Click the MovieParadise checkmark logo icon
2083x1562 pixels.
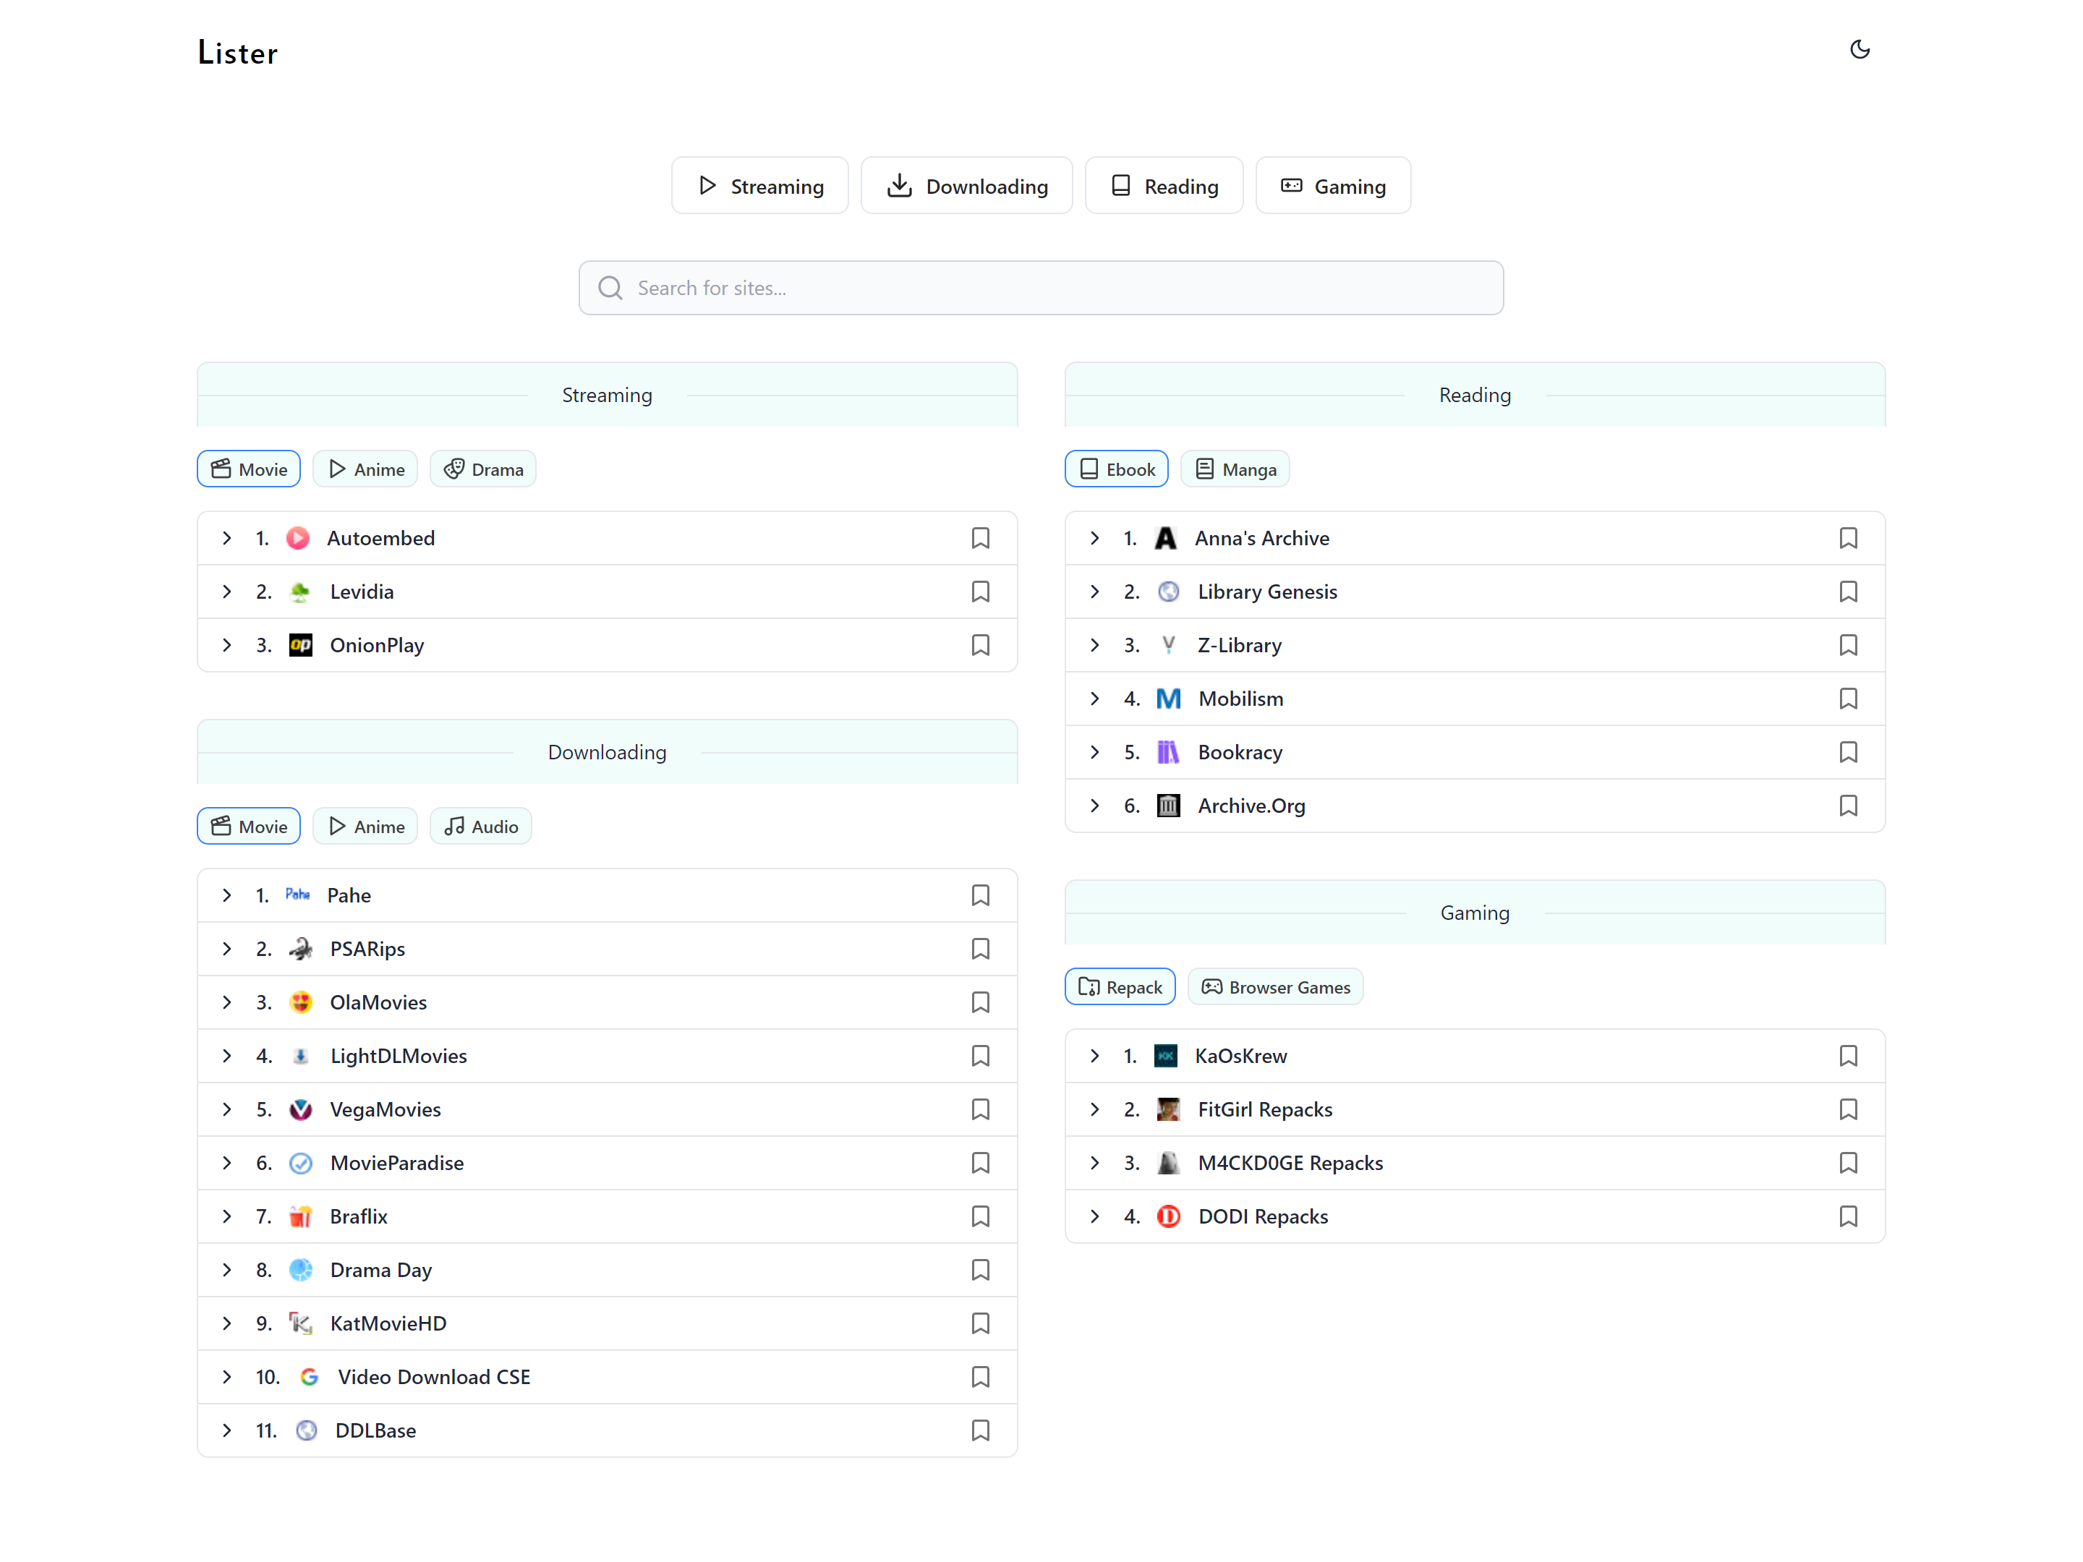click(x=300, y=1164)
